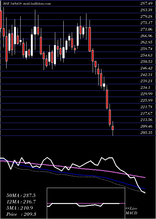Image resolution: width=156 pixels, height=219 pixels.
Task: Click the last red candlestick near 209
Action: point(113,128)
